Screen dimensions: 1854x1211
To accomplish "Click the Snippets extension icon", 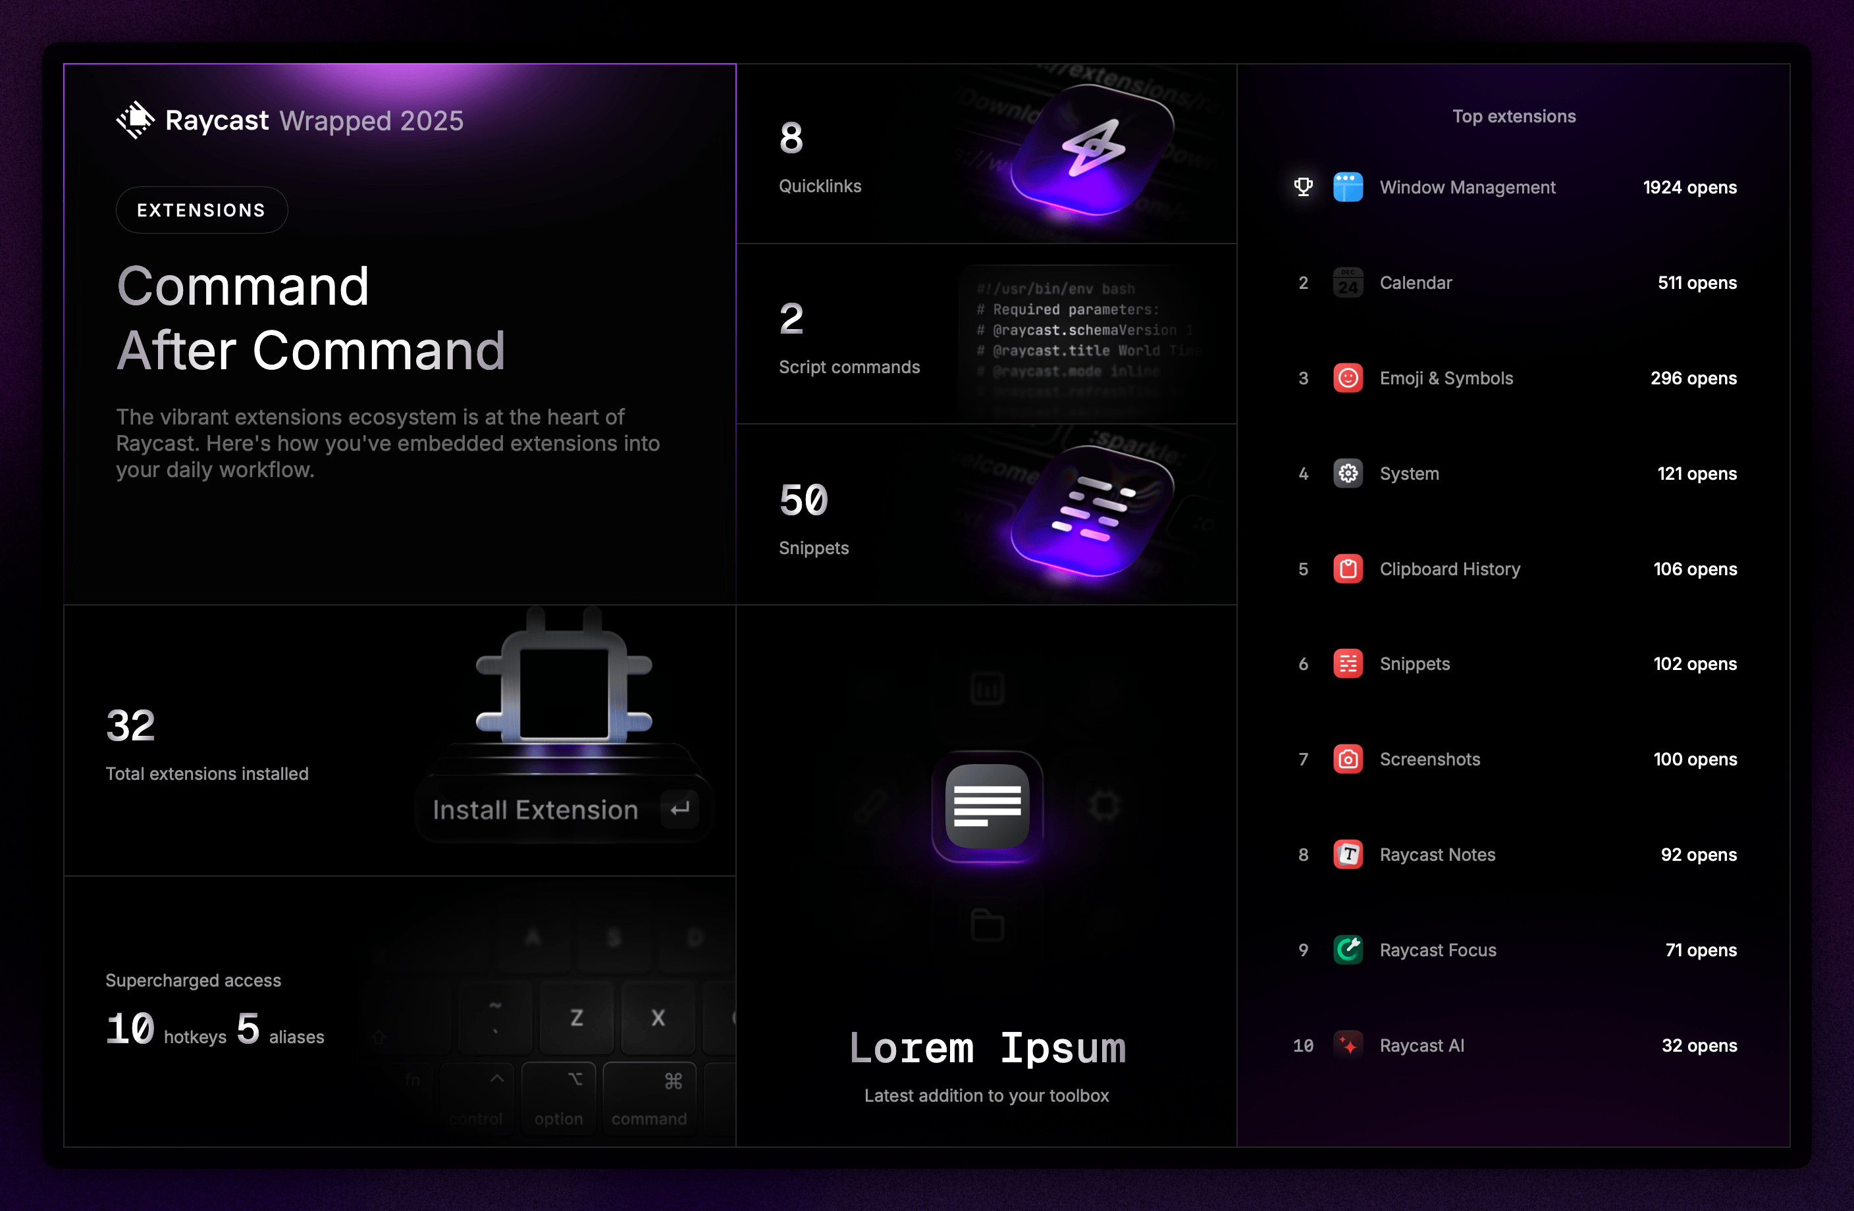I will (x=1348, y=663).
